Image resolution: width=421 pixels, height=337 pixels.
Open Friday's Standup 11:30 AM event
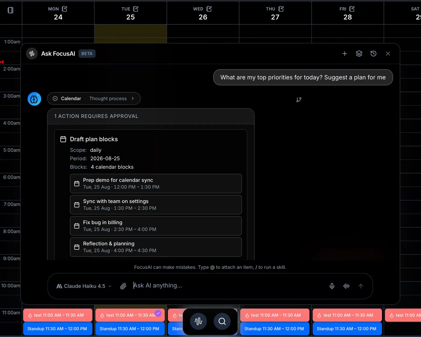347,329
